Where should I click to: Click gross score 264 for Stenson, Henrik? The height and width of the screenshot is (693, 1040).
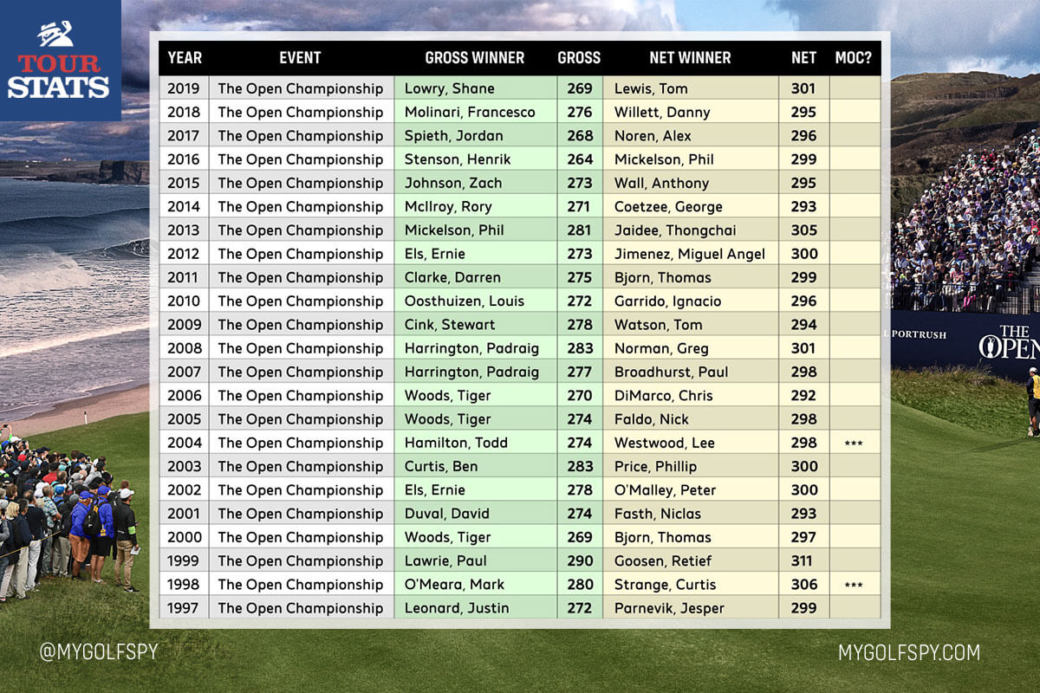579,159
